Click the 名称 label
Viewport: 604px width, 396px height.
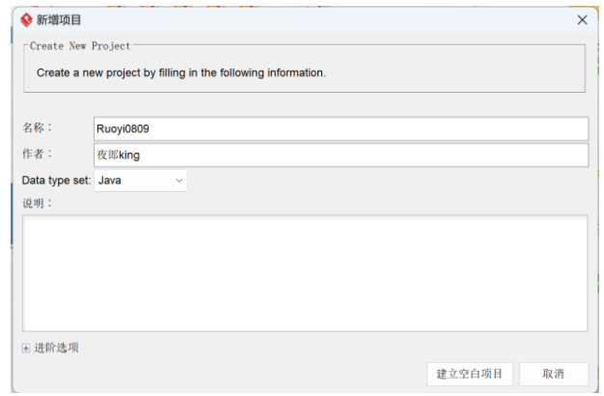tap(37, 127)
